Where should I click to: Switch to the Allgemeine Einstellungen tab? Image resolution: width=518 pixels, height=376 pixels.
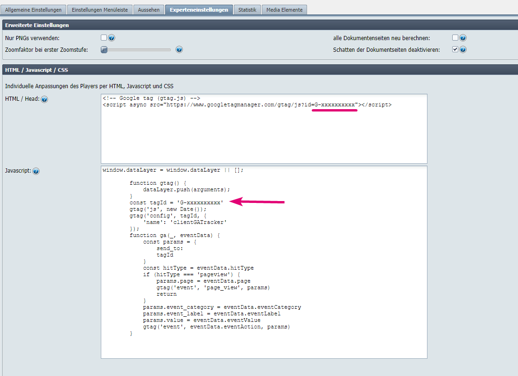[33, 10]
